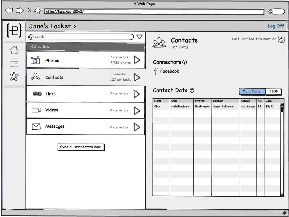Expand the Contacts collection arrow
The height and width of the screenshot is (217, 289).
click(x=137, y=77)
